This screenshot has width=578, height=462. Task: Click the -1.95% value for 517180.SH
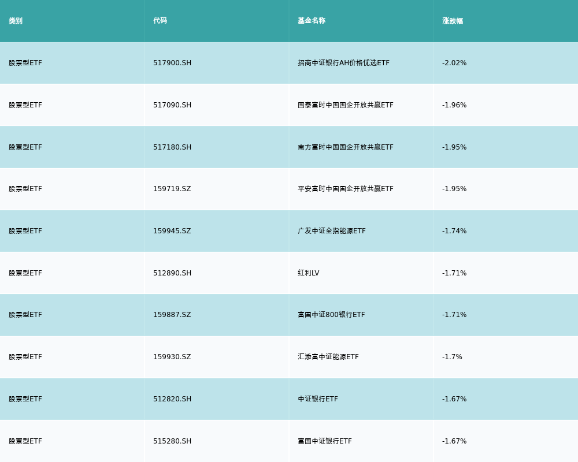point(454,147)
